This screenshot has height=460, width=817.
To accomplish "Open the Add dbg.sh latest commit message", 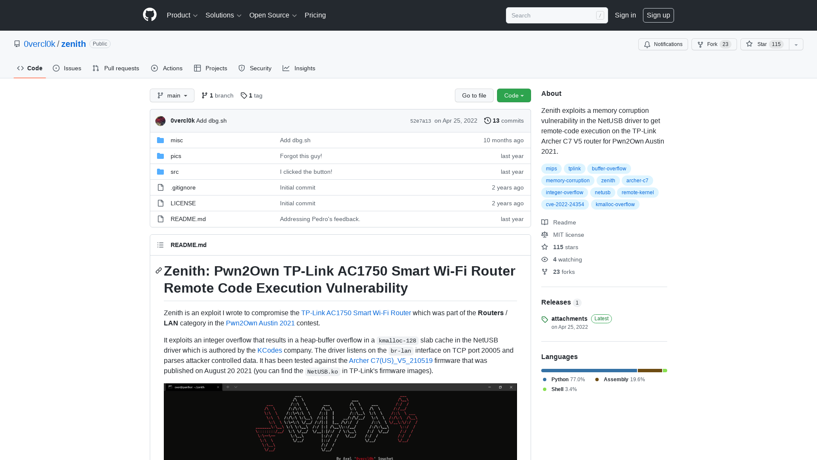I will click(211, 121).
